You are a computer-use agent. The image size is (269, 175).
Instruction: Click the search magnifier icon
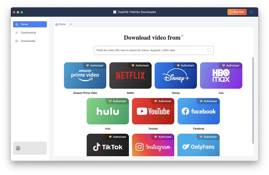pyautogui.click(x=209, y=50)
